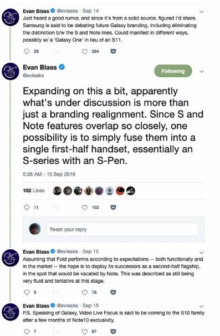
Task: Share via message icon on main tweet
Action: click(x=113, y=207)
